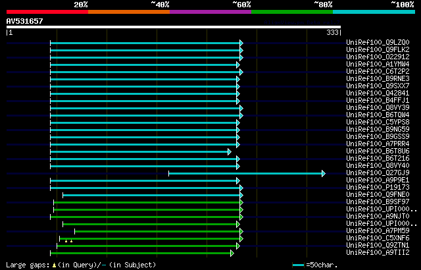The width and height of the screenshot is (421, 270).
Task: Select the UniRef100_A7PM59 label
Action: click(x=378, y=231)
